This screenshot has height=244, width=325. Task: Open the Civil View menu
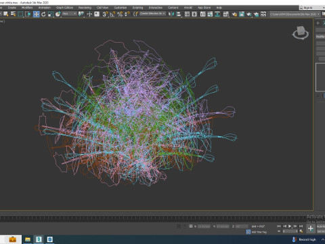102,7
